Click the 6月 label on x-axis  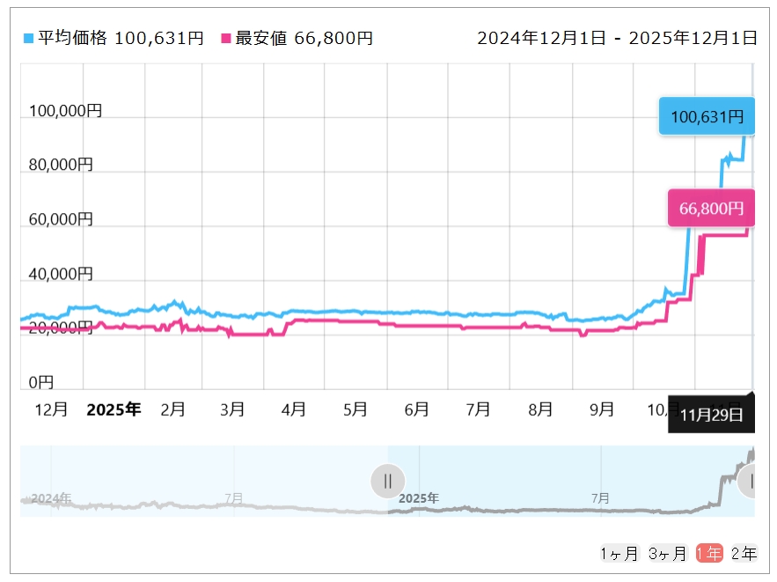416,409
